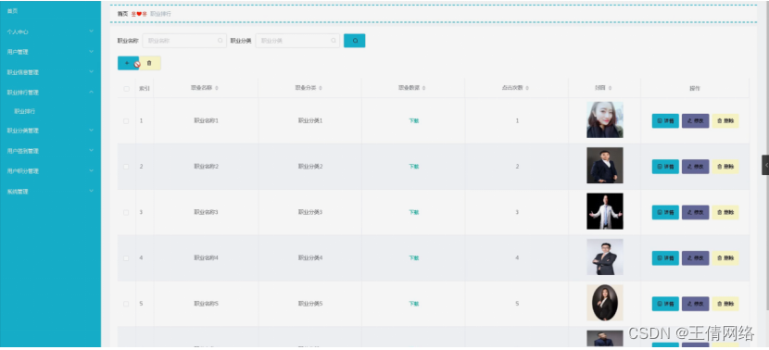Open 详情 details for row 1

(x=665, y=120)
